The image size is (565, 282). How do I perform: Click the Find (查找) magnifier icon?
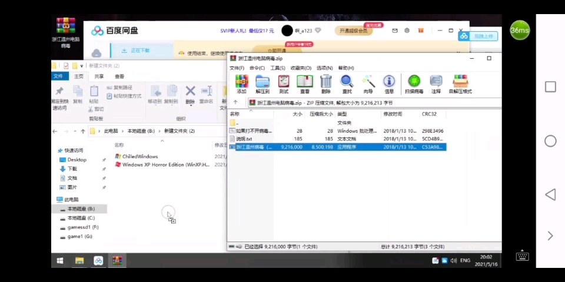(347, 84)
